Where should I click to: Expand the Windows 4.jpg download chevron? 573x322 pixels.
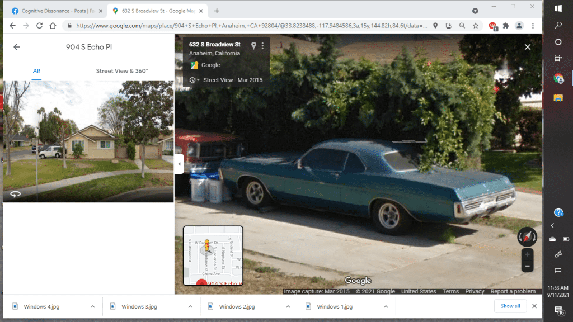pos(93,306)
